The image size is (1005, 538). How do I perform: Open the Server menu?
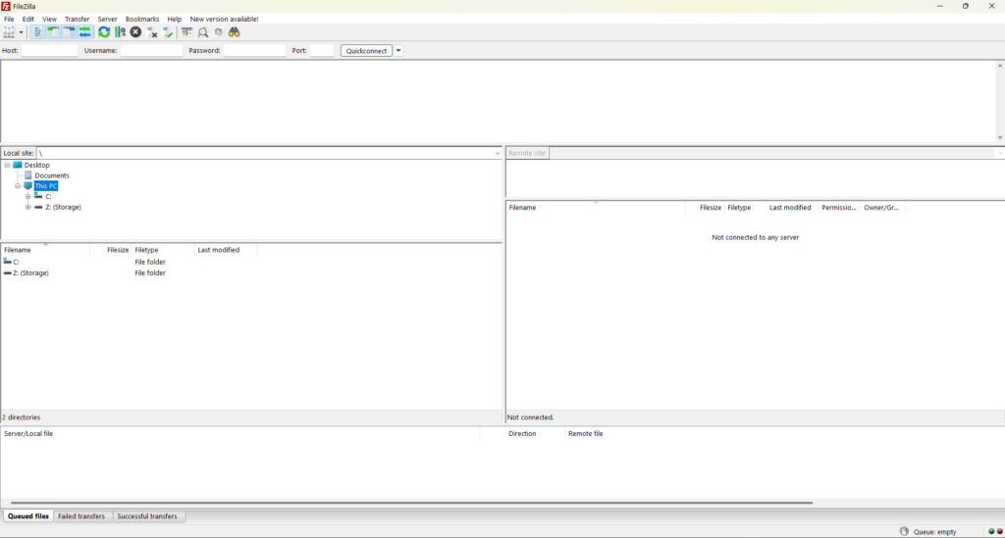(x=107, y=20)
